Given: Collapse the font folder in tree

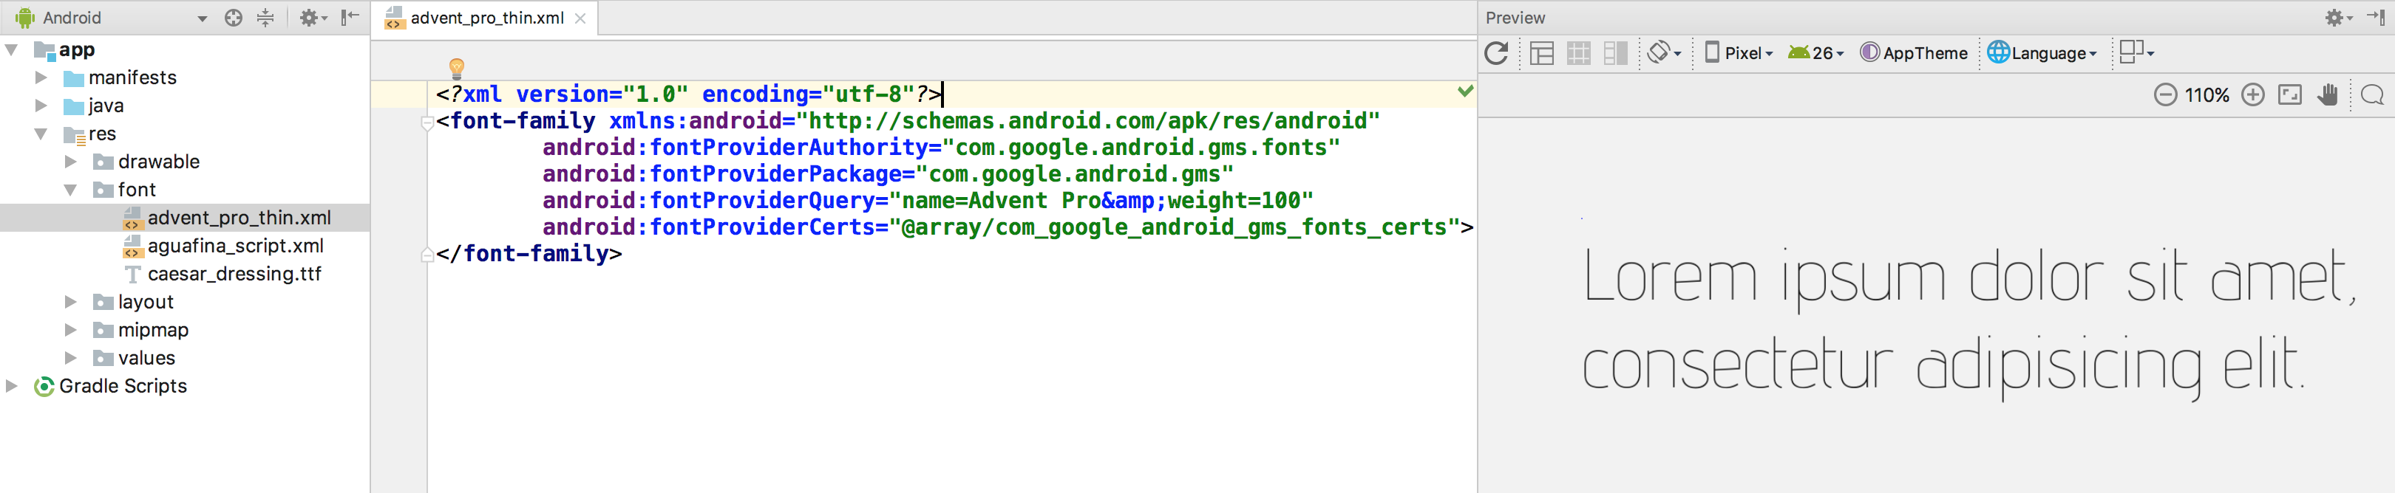Looking at the screenshot, I should tap(71, 190).
